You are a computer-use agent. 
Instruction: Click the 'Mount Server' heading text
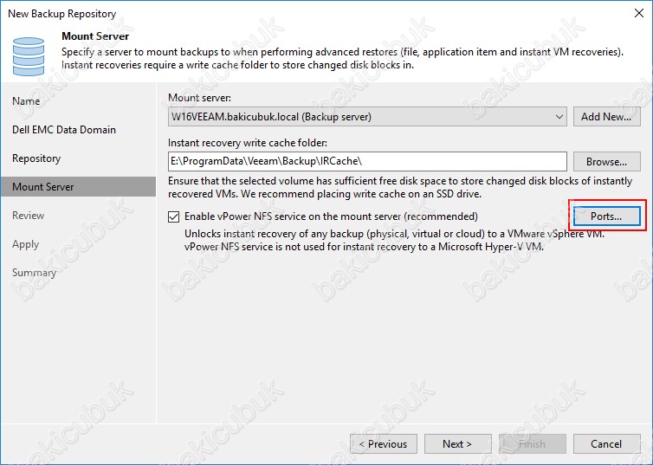click(x=95, y=36)
